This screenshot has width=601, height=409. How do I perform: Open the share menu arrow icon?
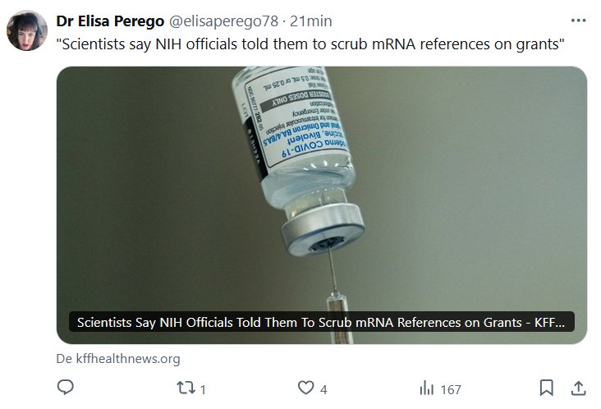tap(577, 388)
